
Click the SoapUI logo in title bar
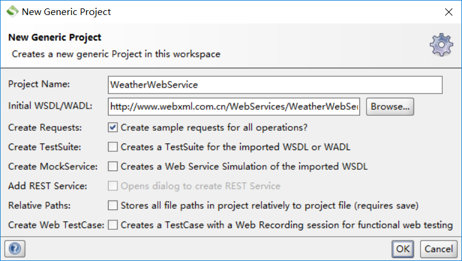(x=13, y=11)
